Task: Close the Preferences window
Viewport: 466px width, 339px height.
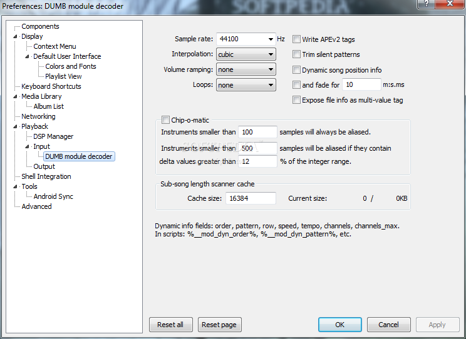Action: click(x=450, y=4)
